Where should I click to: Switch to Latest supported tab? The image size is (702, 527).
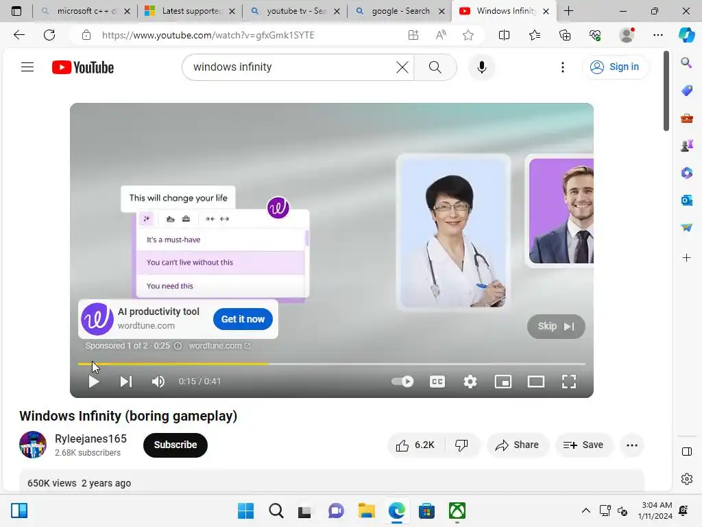[190, 11]
